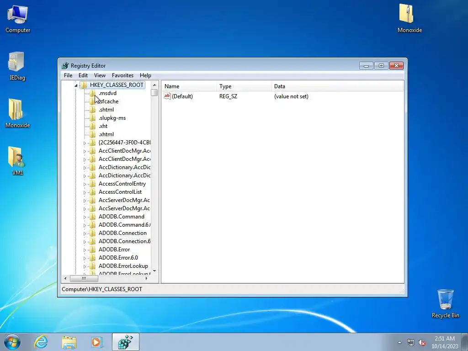Click the tree scroll down arrow
Screen dimensions: 468x351
154,271
